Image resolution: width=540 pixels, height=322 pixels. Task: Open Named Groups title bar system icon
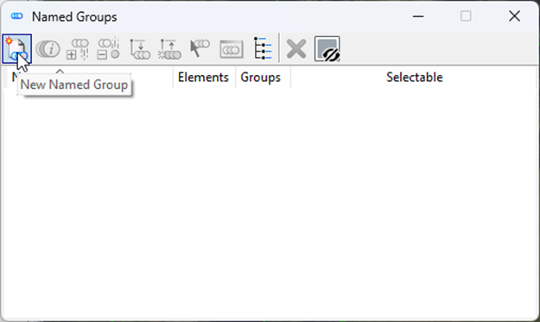pos(16,16)
